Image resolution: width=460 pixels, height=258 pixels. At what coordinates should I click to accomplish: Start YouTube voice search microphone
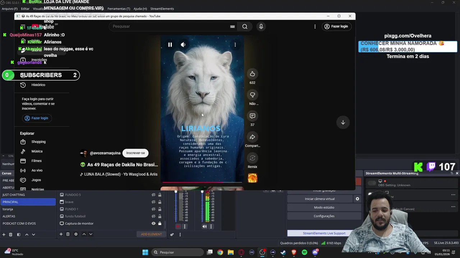[261, 27]
